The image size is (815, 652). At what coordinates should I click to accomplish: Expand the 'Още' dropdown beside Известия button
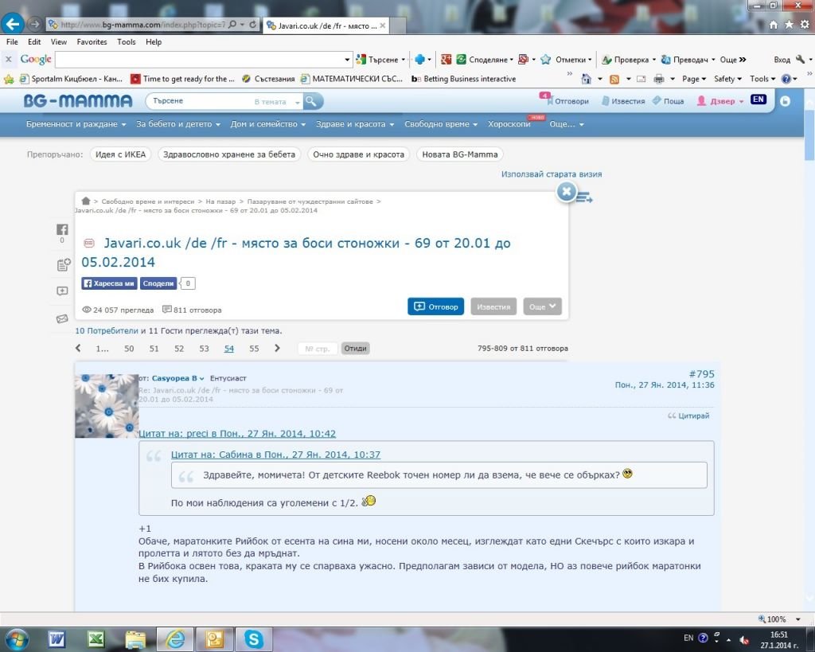tap(542, 306)
